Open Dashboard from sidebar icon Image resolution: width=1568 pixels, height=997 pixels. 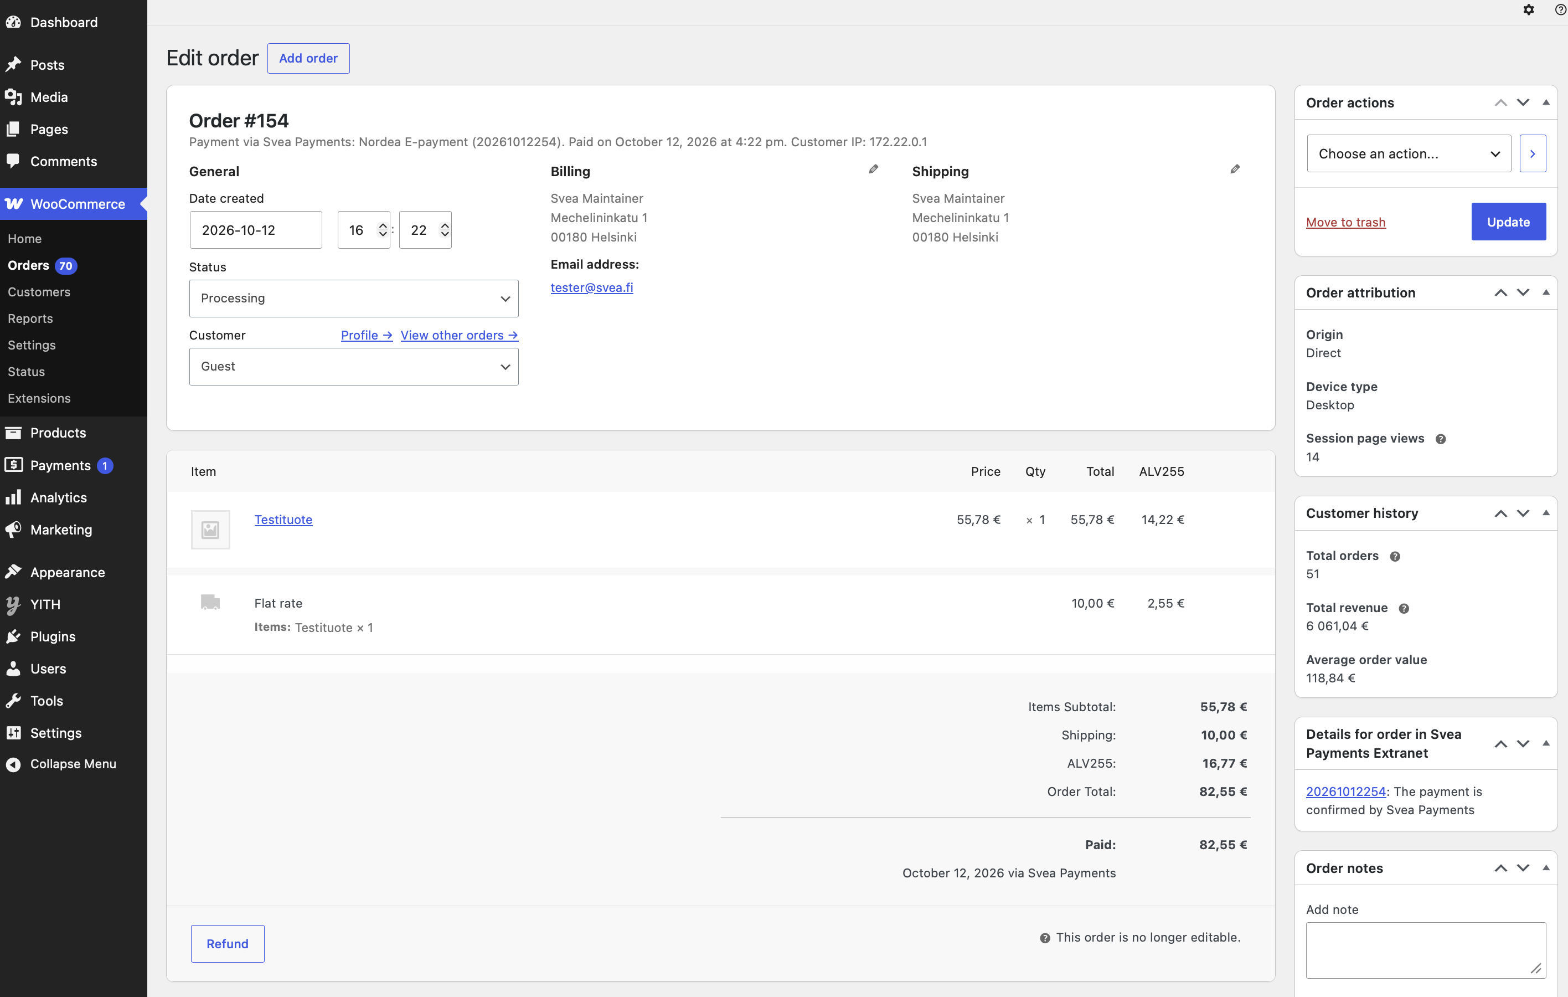pos(13,22)
